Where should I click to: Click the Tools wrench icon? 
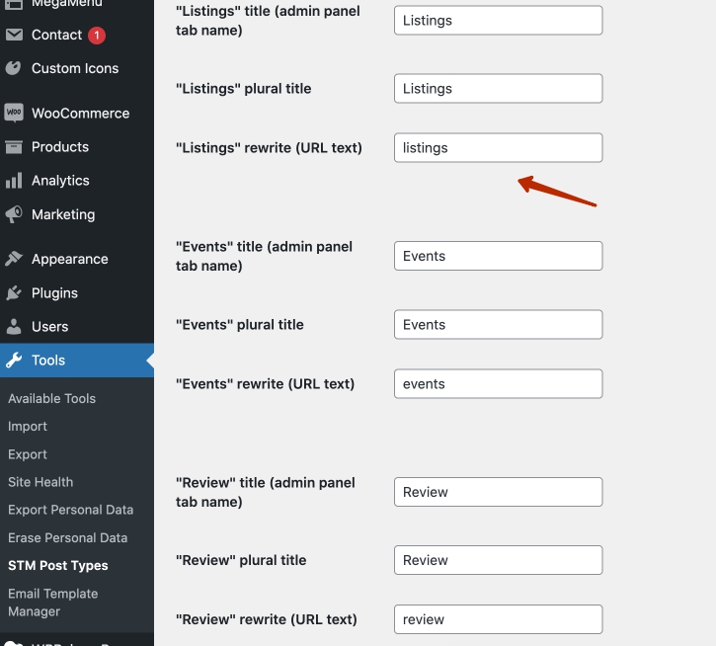click(x=14, y=361)
